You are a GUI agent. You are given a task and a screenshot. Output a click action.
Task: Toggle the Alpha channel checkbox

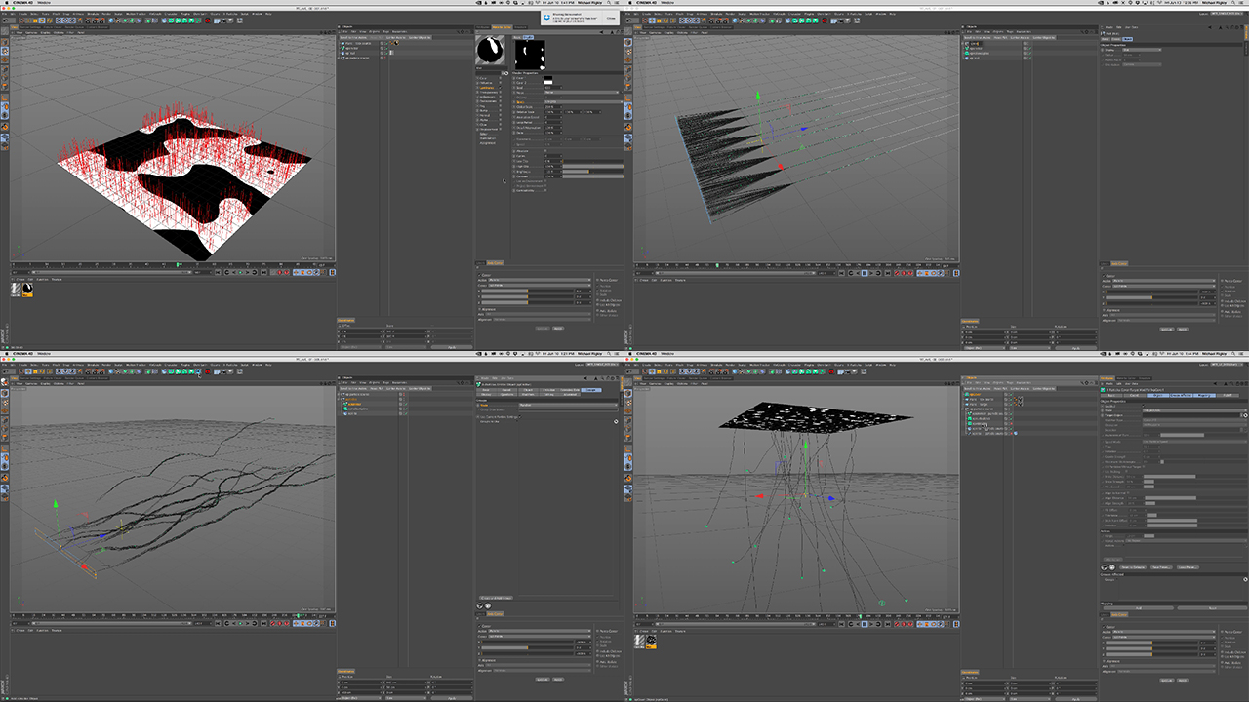[500, 120]
